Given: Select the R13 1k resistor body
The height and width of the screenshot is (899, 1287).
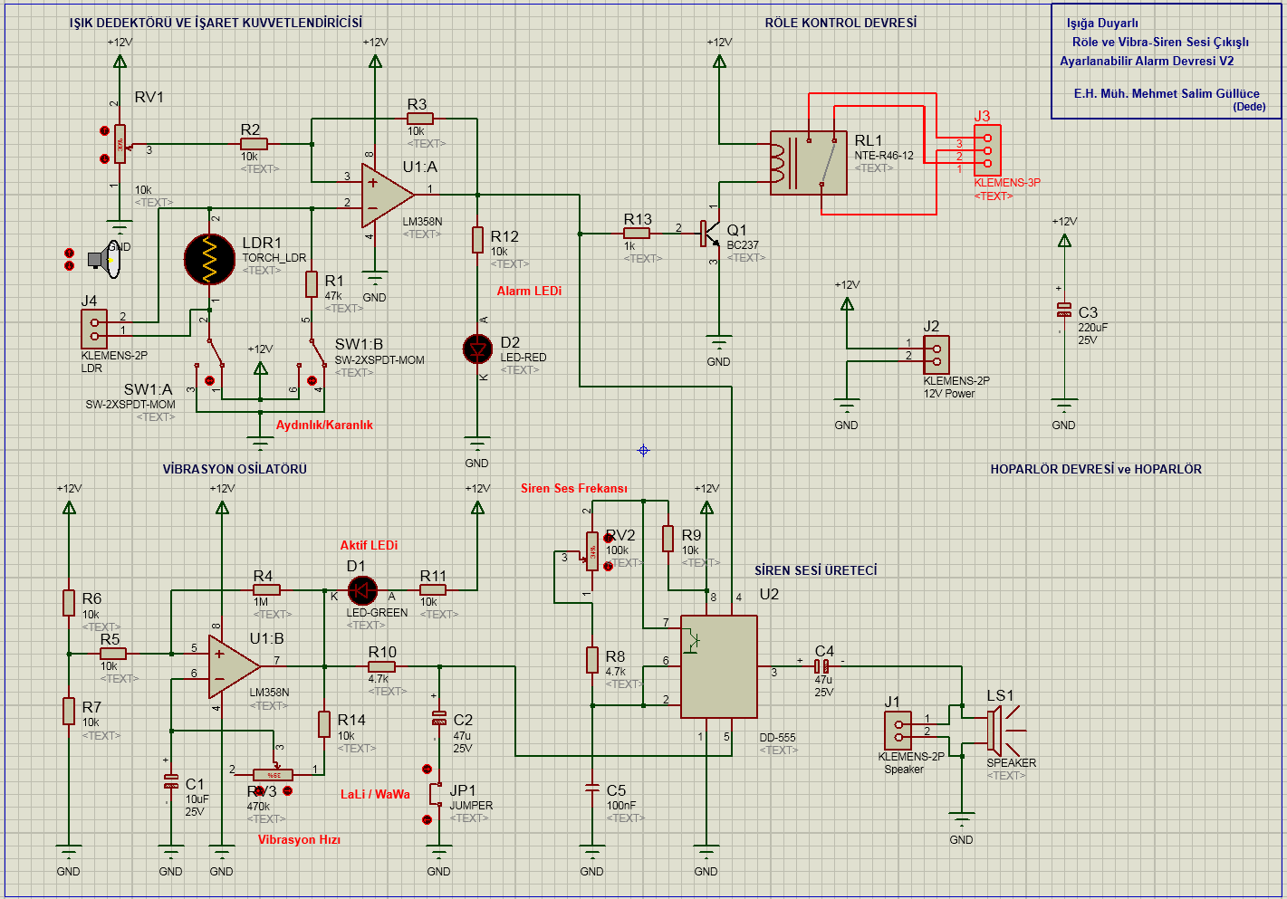Looking at the screenshot, I should pyautogui.click(x=637, y=234).
